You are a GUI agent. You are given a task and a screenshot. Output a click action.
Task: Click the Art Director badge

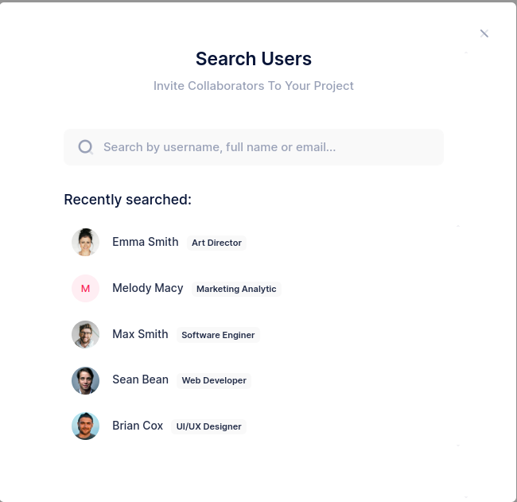pyautogui.click(x=216, y=243)
